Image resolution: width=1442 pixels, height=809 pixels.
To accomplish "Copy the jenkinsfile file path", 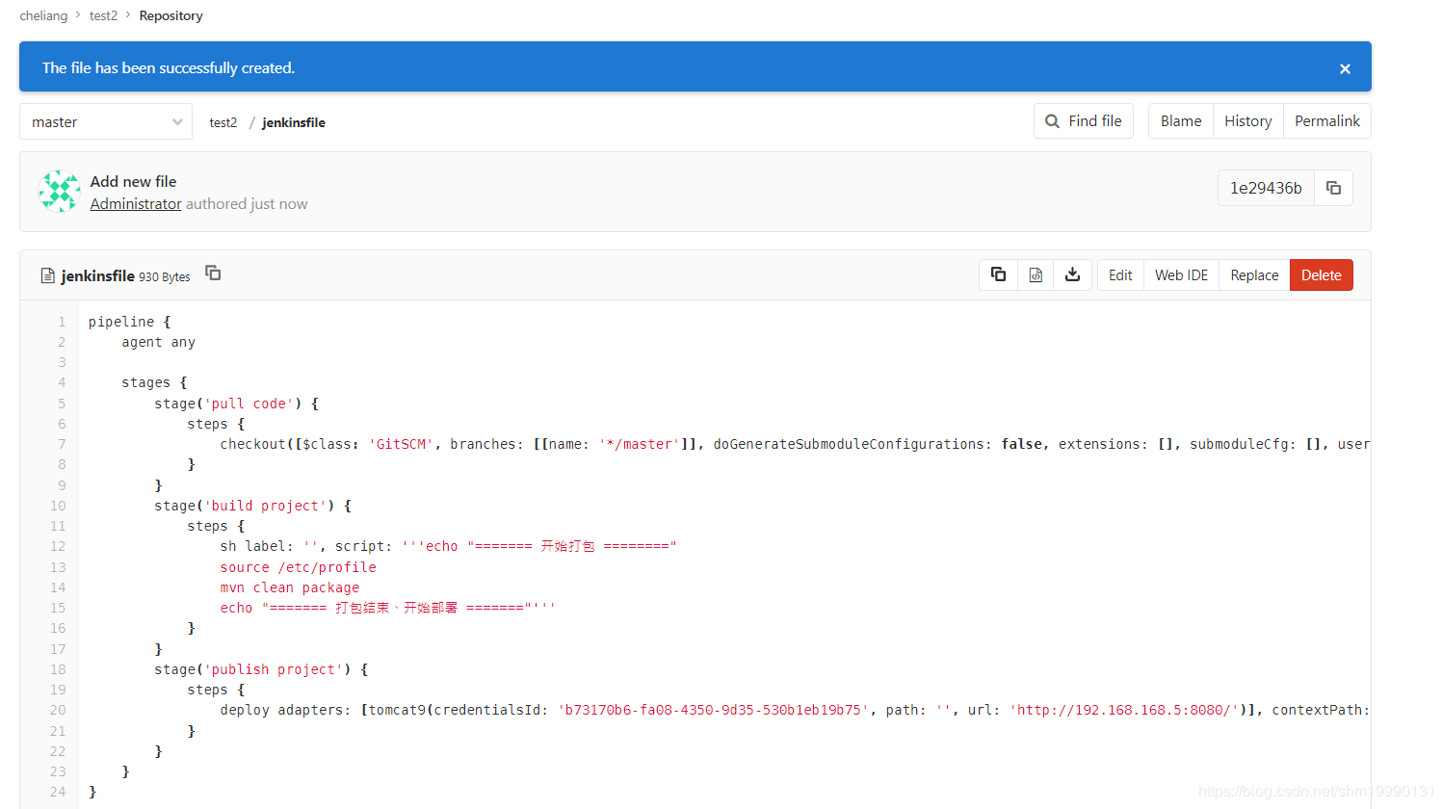I will pyautogui.click(x=213, y=274).
